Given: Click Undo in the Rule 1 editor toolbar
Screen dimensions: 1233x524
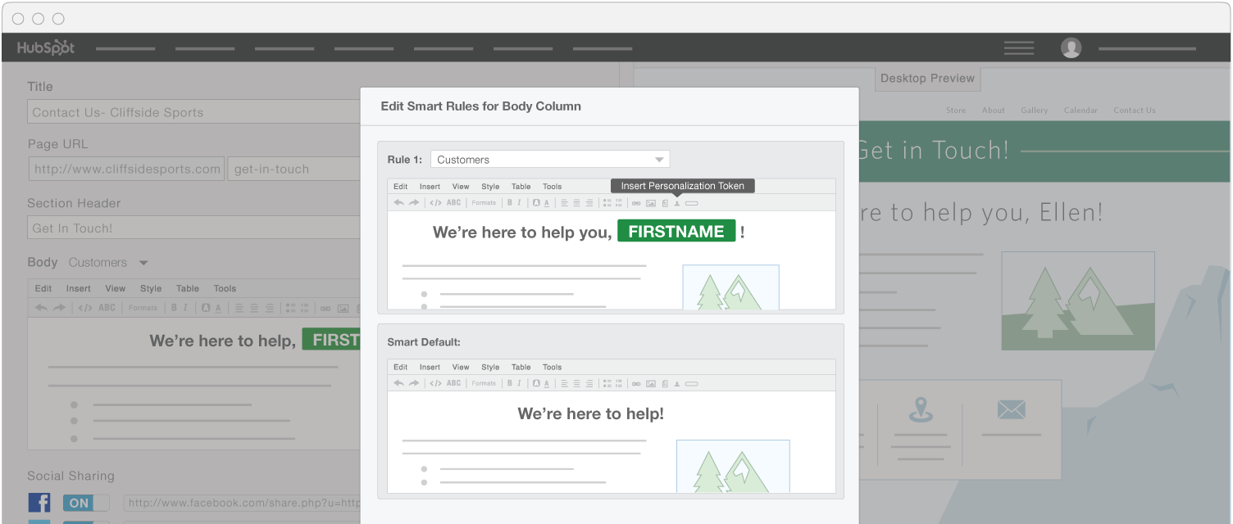Looking at the screenshot, I should pos(398,202).
